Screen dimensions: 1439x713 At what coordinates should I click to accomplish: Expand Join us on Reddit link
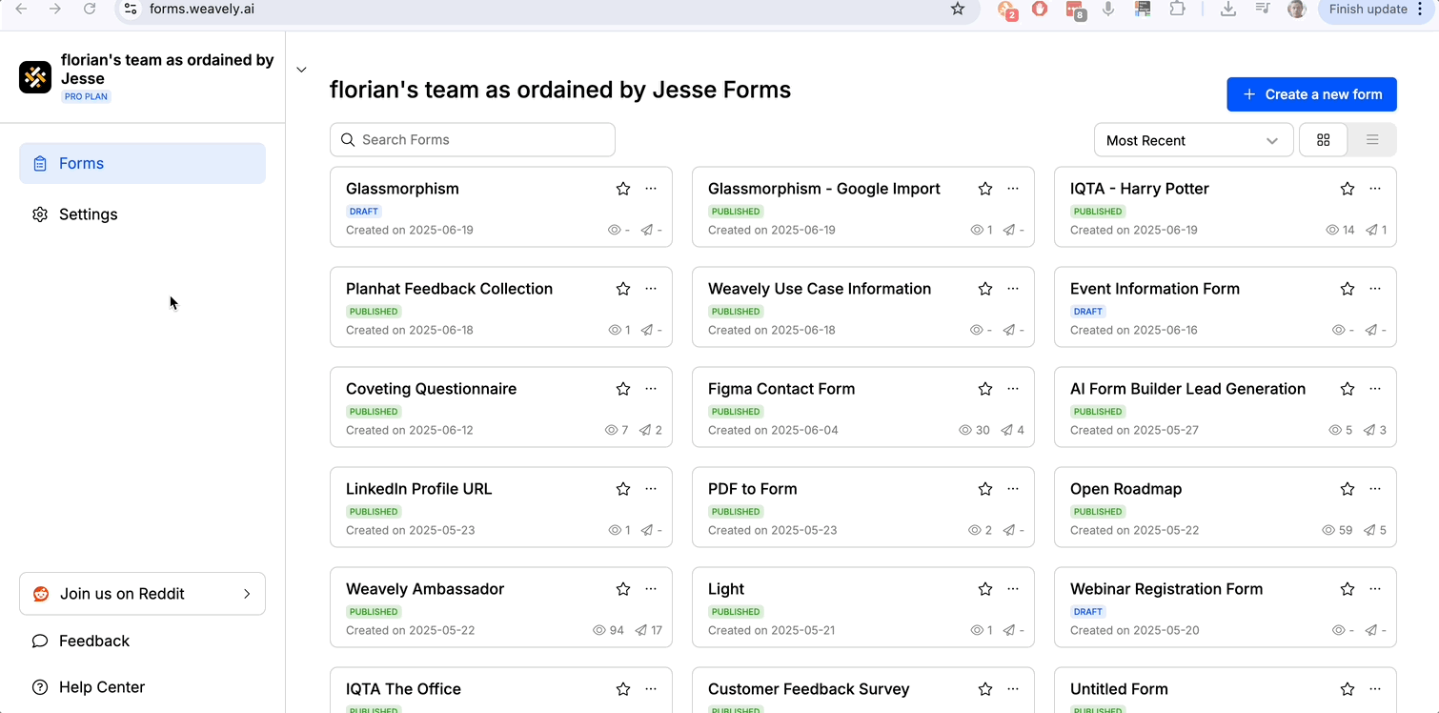click(x=142, y=594)
